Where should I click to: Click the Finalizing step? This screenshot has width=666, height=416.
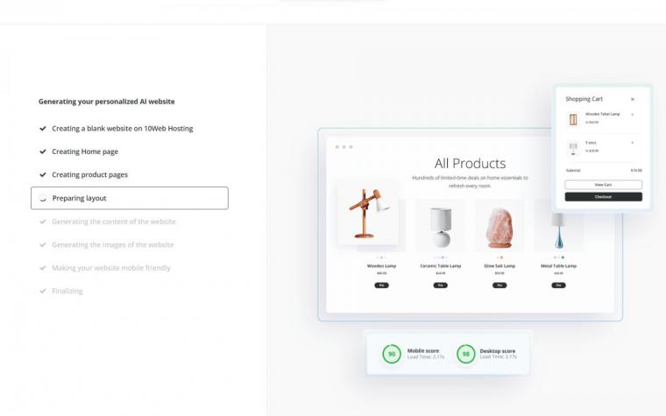67,291
